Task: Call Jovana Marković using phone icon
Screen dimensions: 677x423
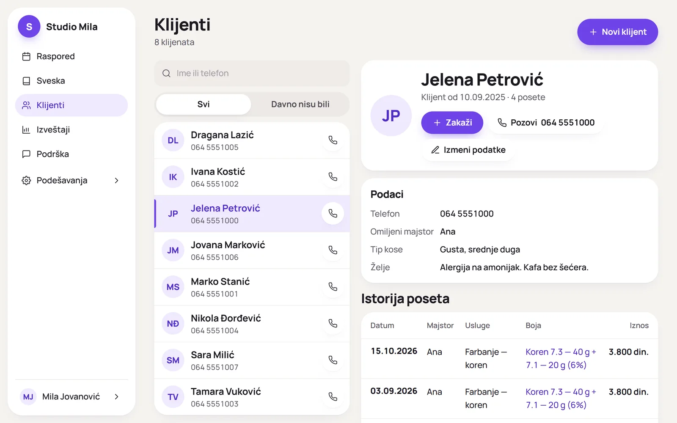Action: [333, 250]
